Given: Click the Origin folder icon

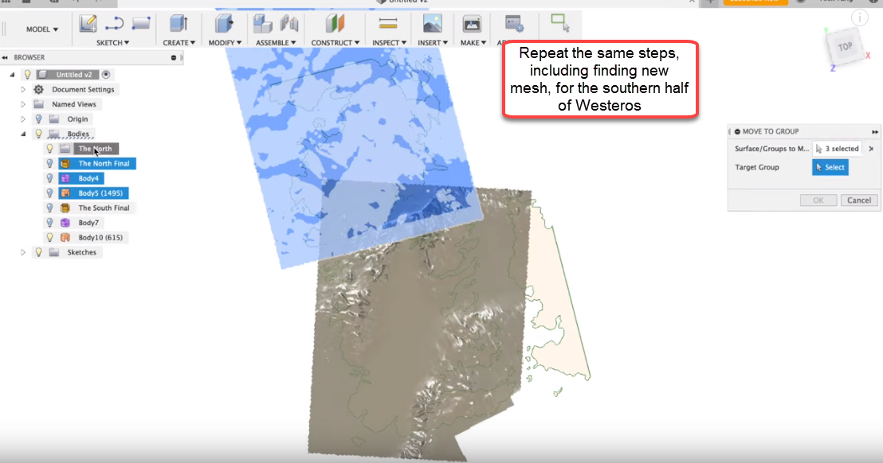Looking at the screenshot, I should 54,119.
